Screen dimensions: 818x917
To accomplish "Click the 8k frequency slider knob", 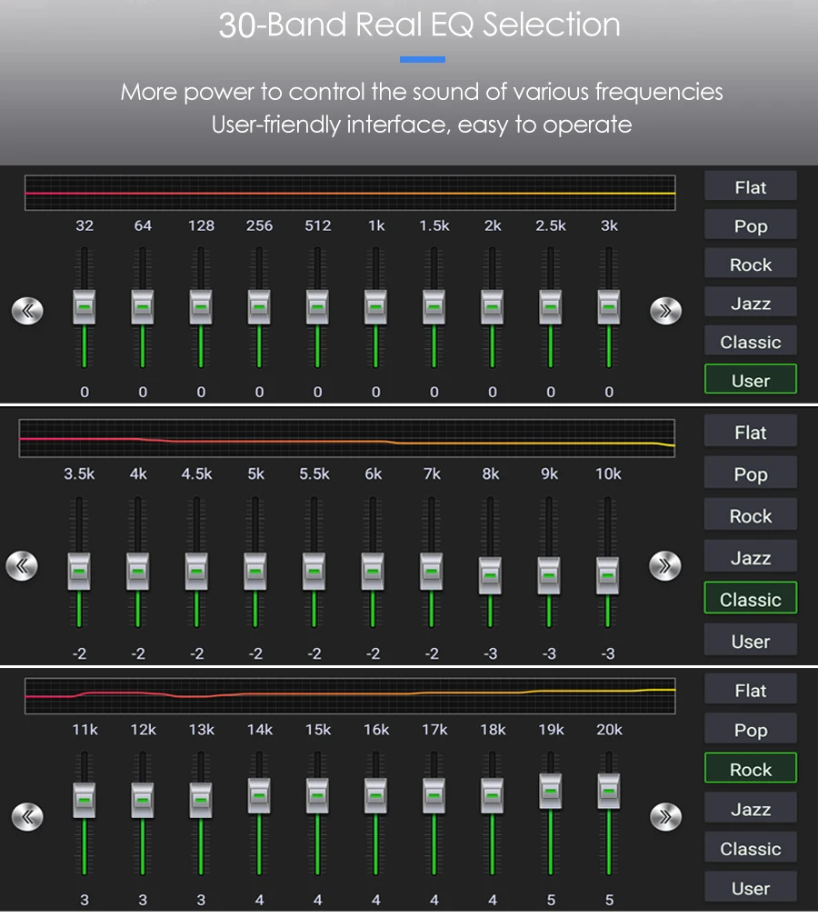I will (490, 575).
